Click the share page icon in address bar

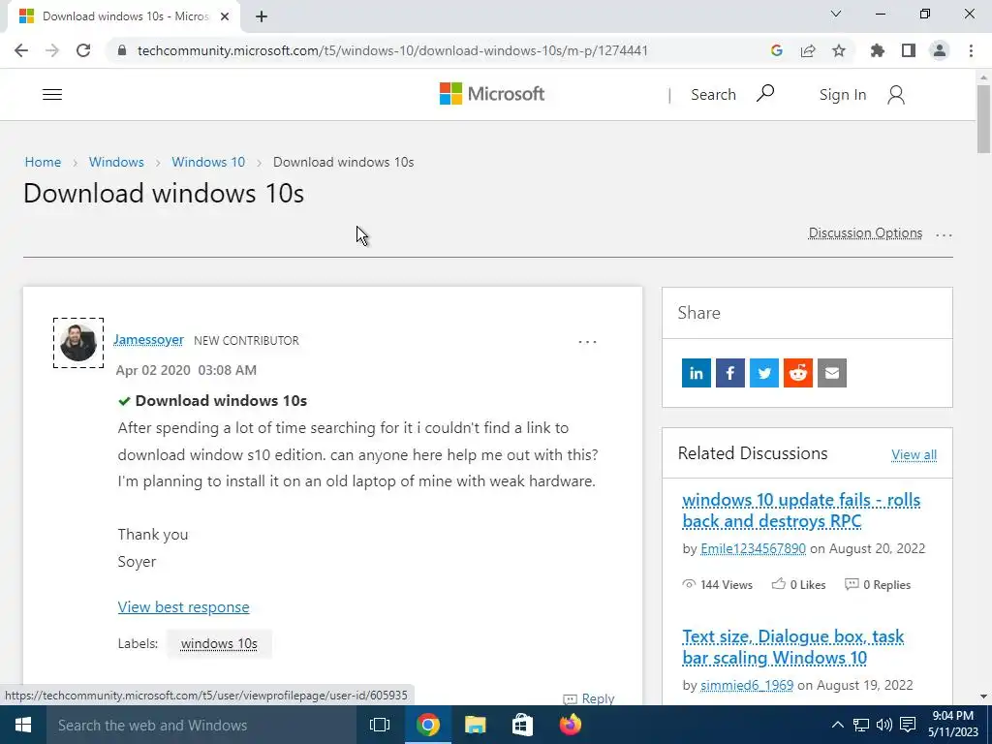[x=808, y=50]
